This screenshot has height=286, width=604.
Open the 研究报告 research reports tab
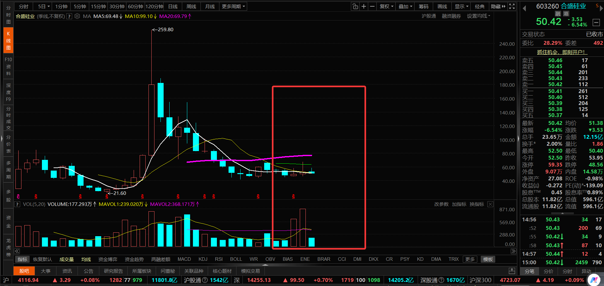113,271
